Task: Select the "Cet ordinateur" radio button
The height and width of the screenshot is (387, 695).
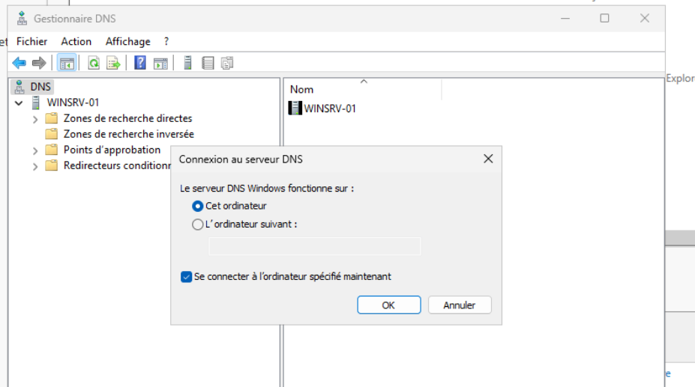Action: point(198,206)
